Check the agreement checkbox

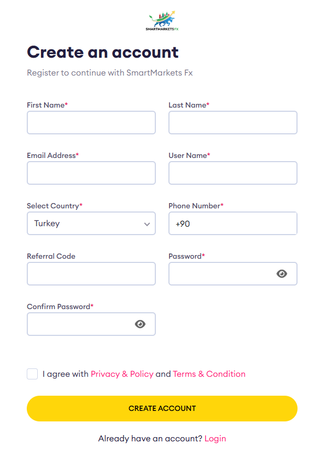coord(33,374)
